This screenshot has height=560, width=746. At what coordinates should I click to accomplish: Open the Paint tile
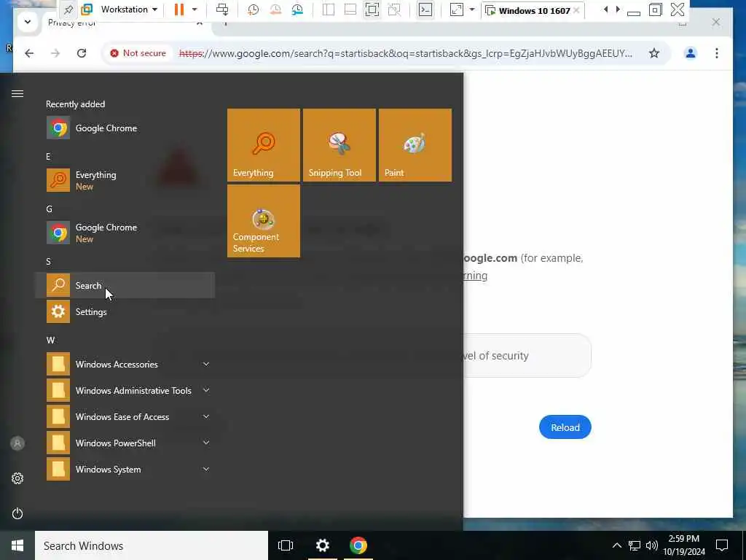tap(415, 145)
